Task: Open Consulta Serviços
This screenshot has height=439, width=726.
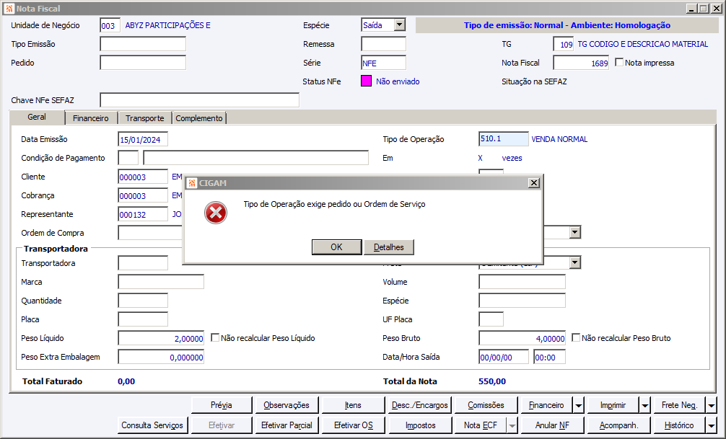Action: pos(152,425)
